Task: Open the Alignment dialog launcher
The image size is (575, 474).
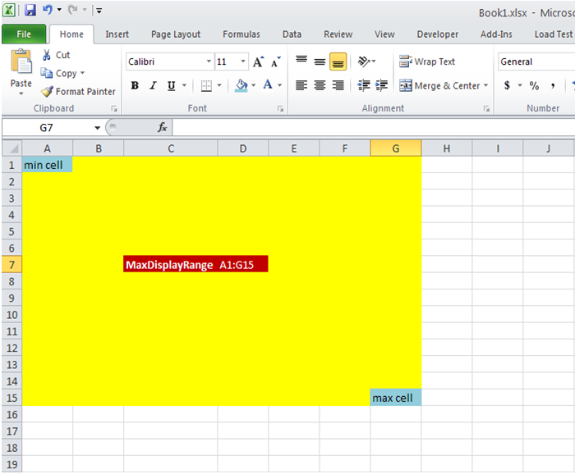Action: coord(486,109)
